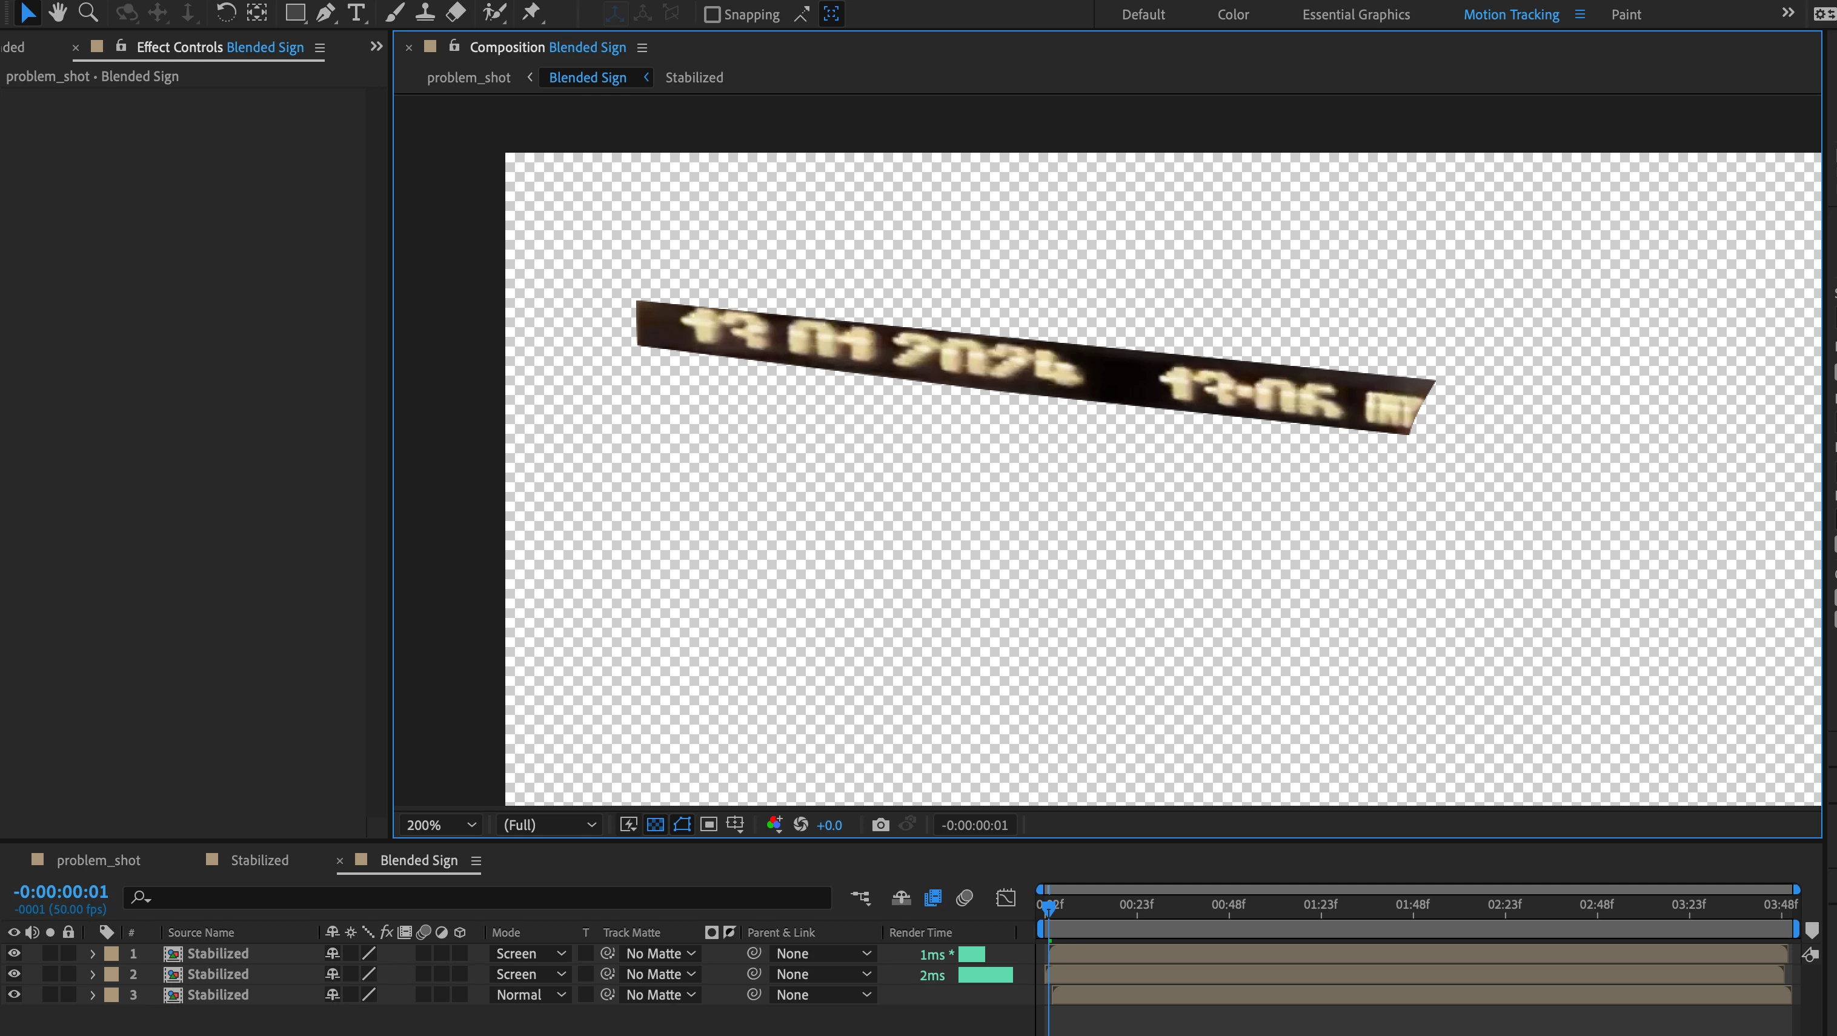
Task: Take a snapshot with camera icon
Action: 880,825
